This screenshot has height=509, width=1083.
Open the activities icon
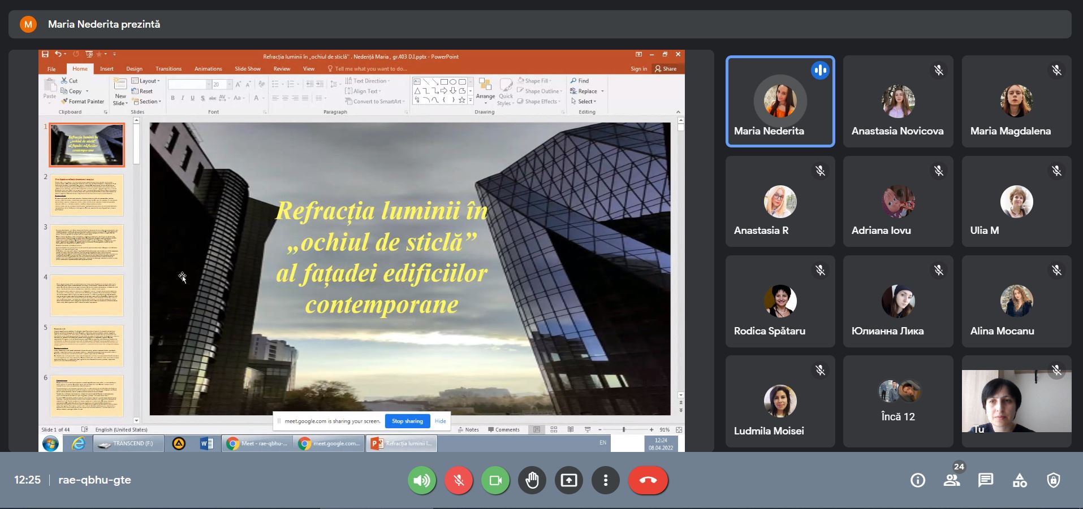pyautogui.click(x=1019, y=480)
